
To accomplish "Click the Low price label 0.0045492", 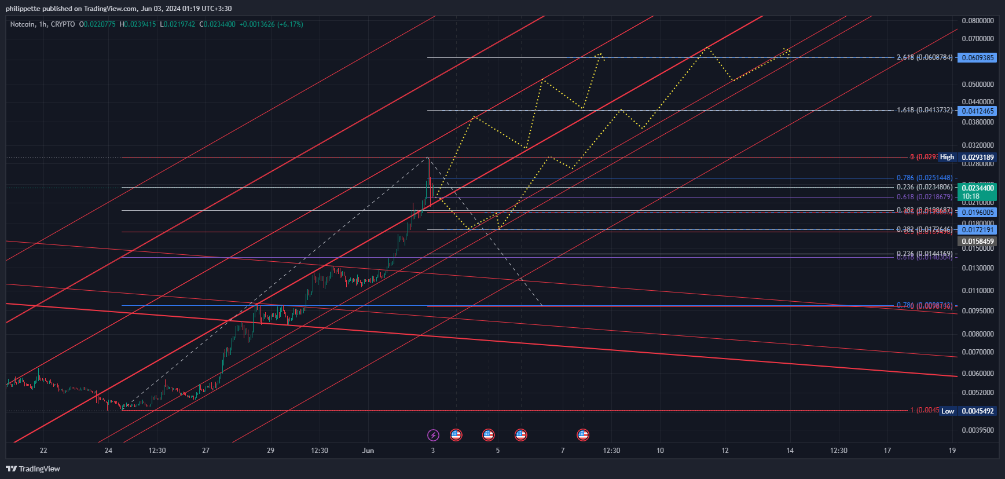I will [977, 411].
